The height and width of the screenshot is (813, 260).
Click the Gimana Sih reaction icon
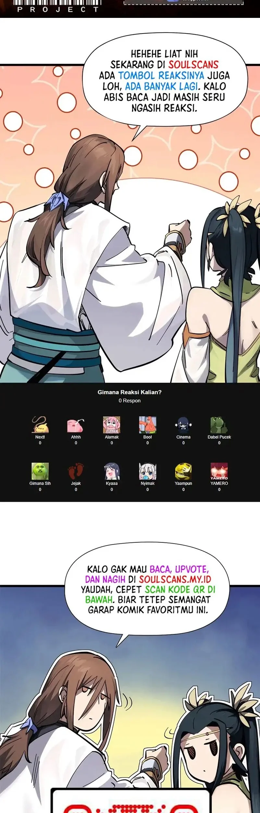[x=40, y=471]
